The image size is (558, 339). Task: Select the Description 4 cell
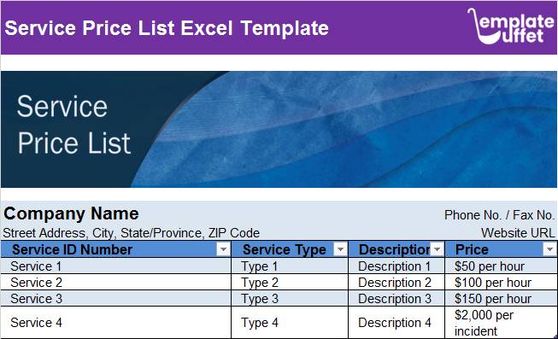396,323
